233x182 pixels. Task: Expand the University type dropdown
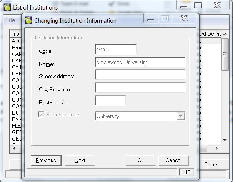click(x=180, y=116)
